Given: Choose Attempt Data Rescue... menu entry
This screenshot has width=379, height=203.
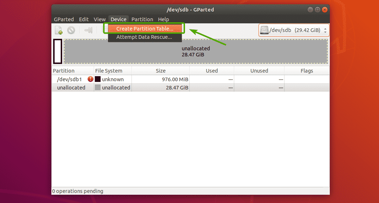Looking at the screenshot, I should click(x=145, y=37).
